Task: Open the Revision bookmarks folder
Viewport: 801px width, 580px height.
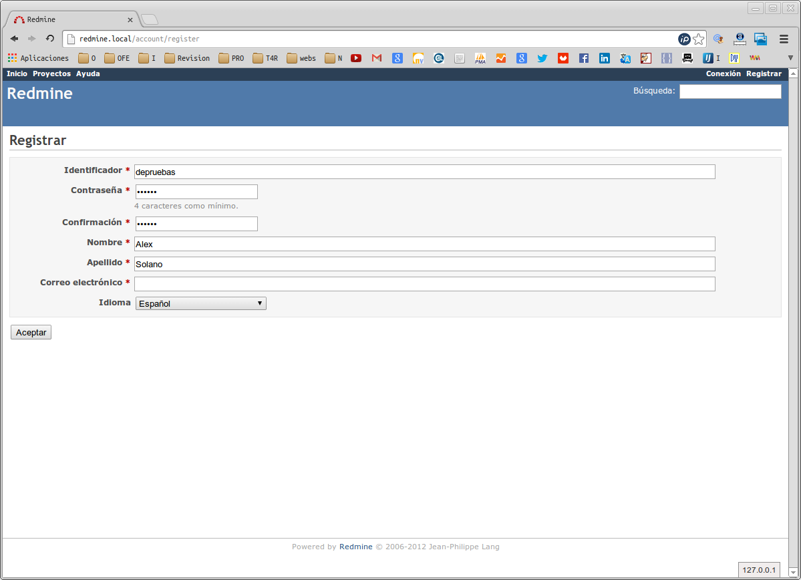Action: tap(187, 58)
